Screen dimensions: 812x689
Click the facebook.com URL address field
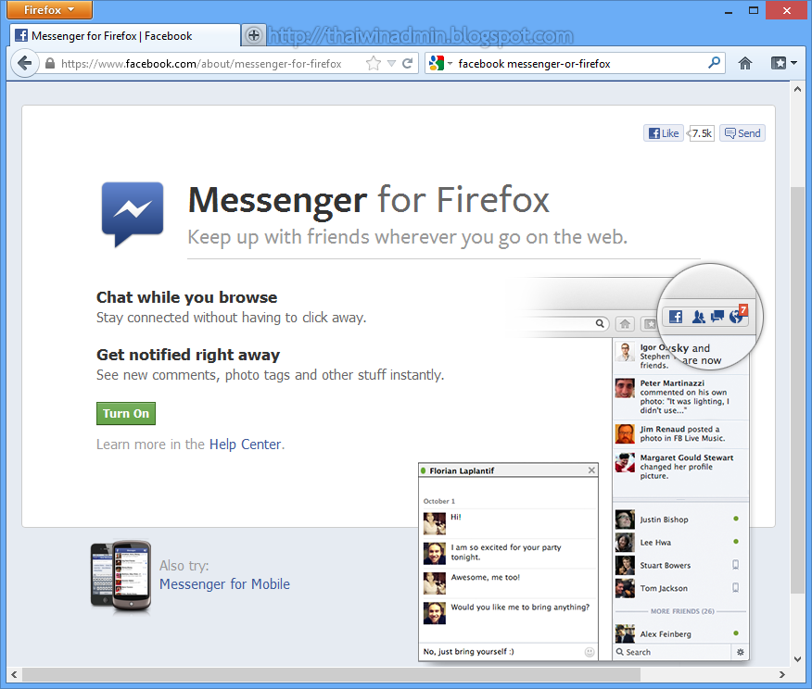click(x=201, y=64)
